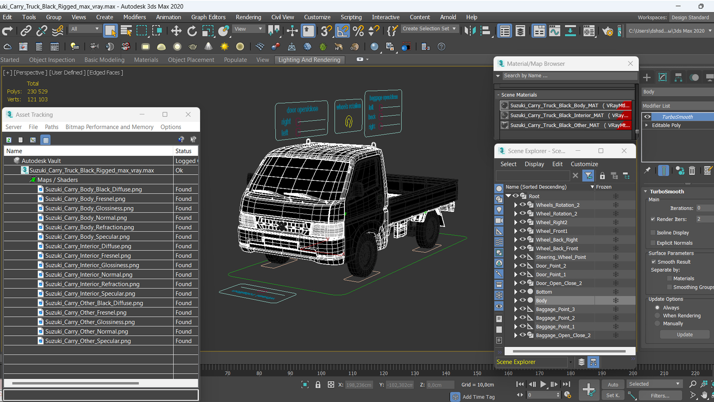
Task: Uncheck Render Iters checkbox
Action: (653, 219)
